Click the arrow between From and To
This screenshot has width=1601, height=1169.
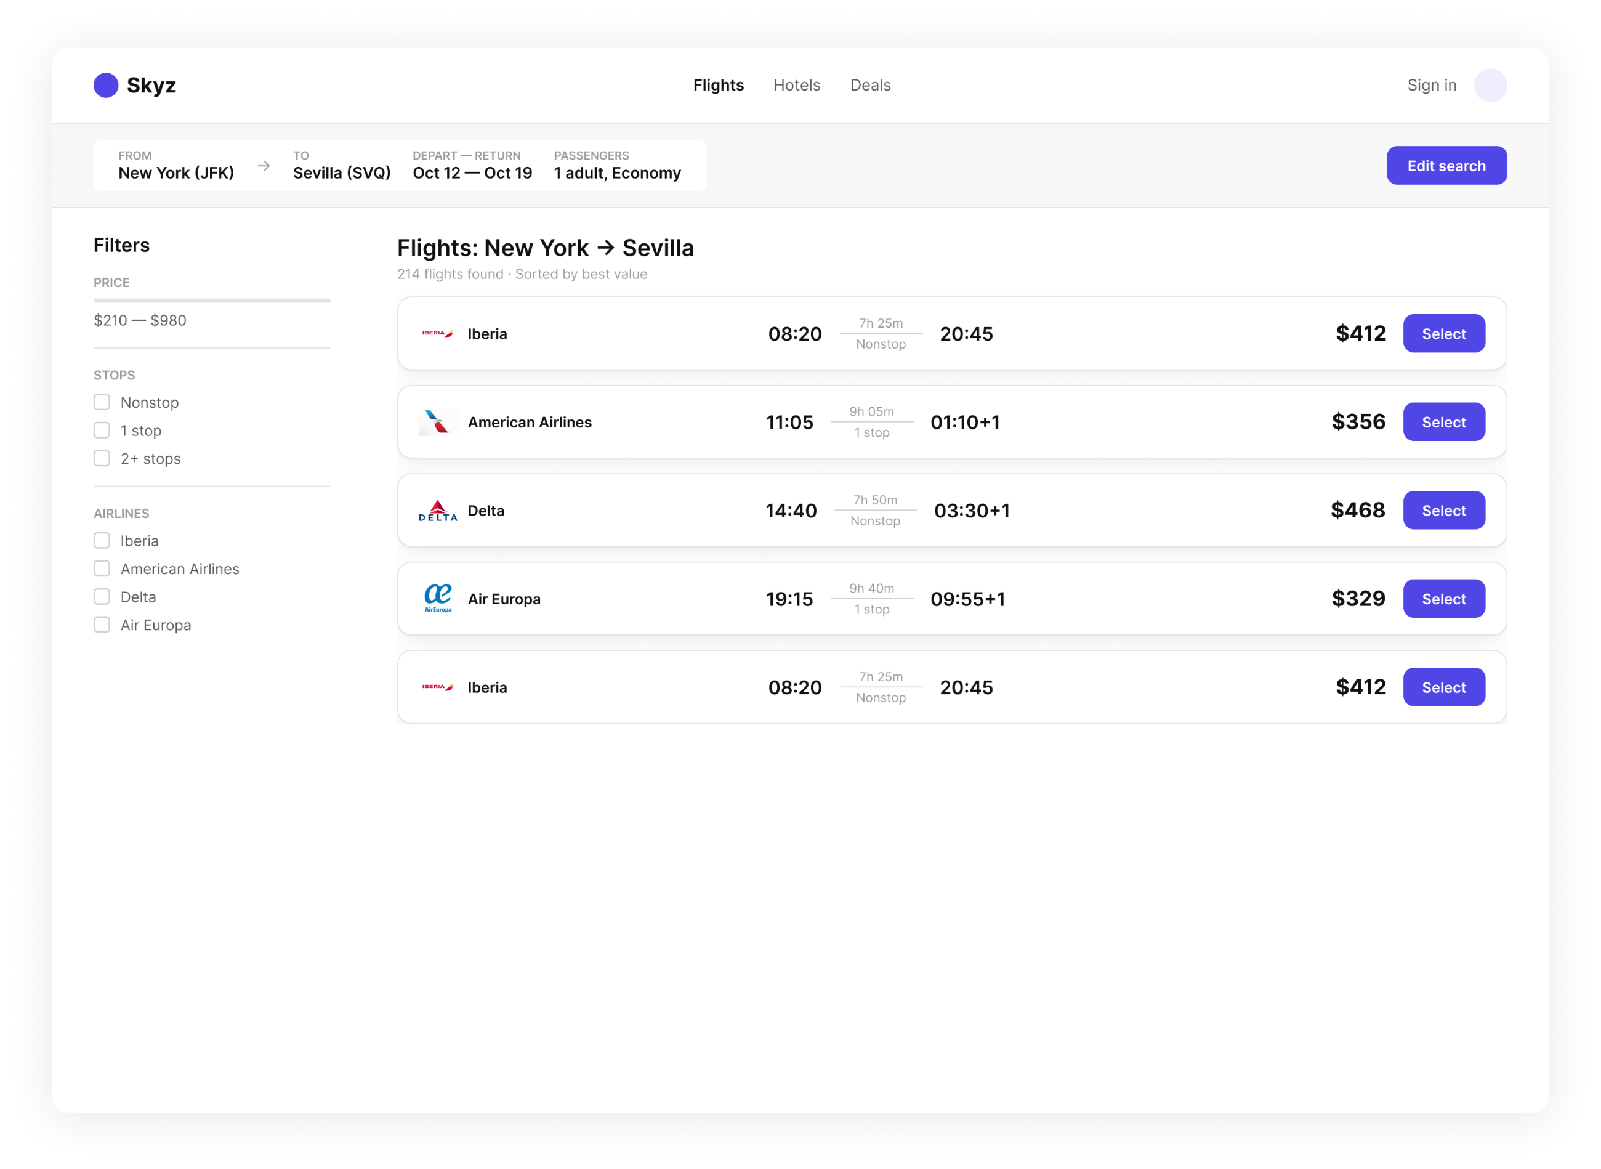tap(264, 166)
